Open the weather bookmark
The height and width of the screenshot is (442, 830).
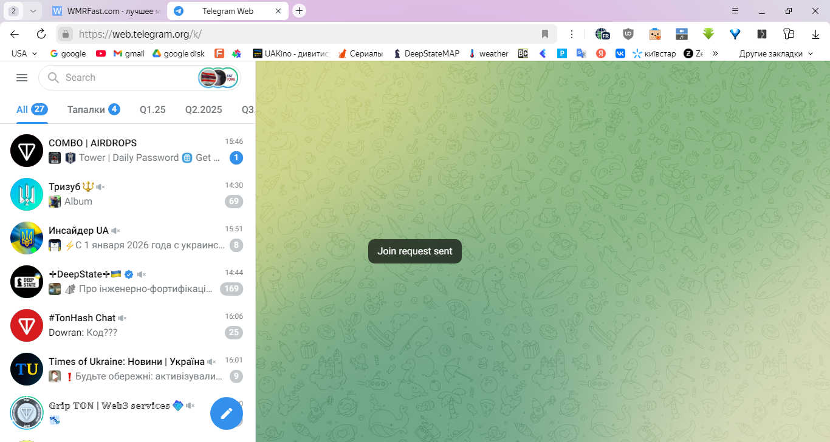(489, 53)
